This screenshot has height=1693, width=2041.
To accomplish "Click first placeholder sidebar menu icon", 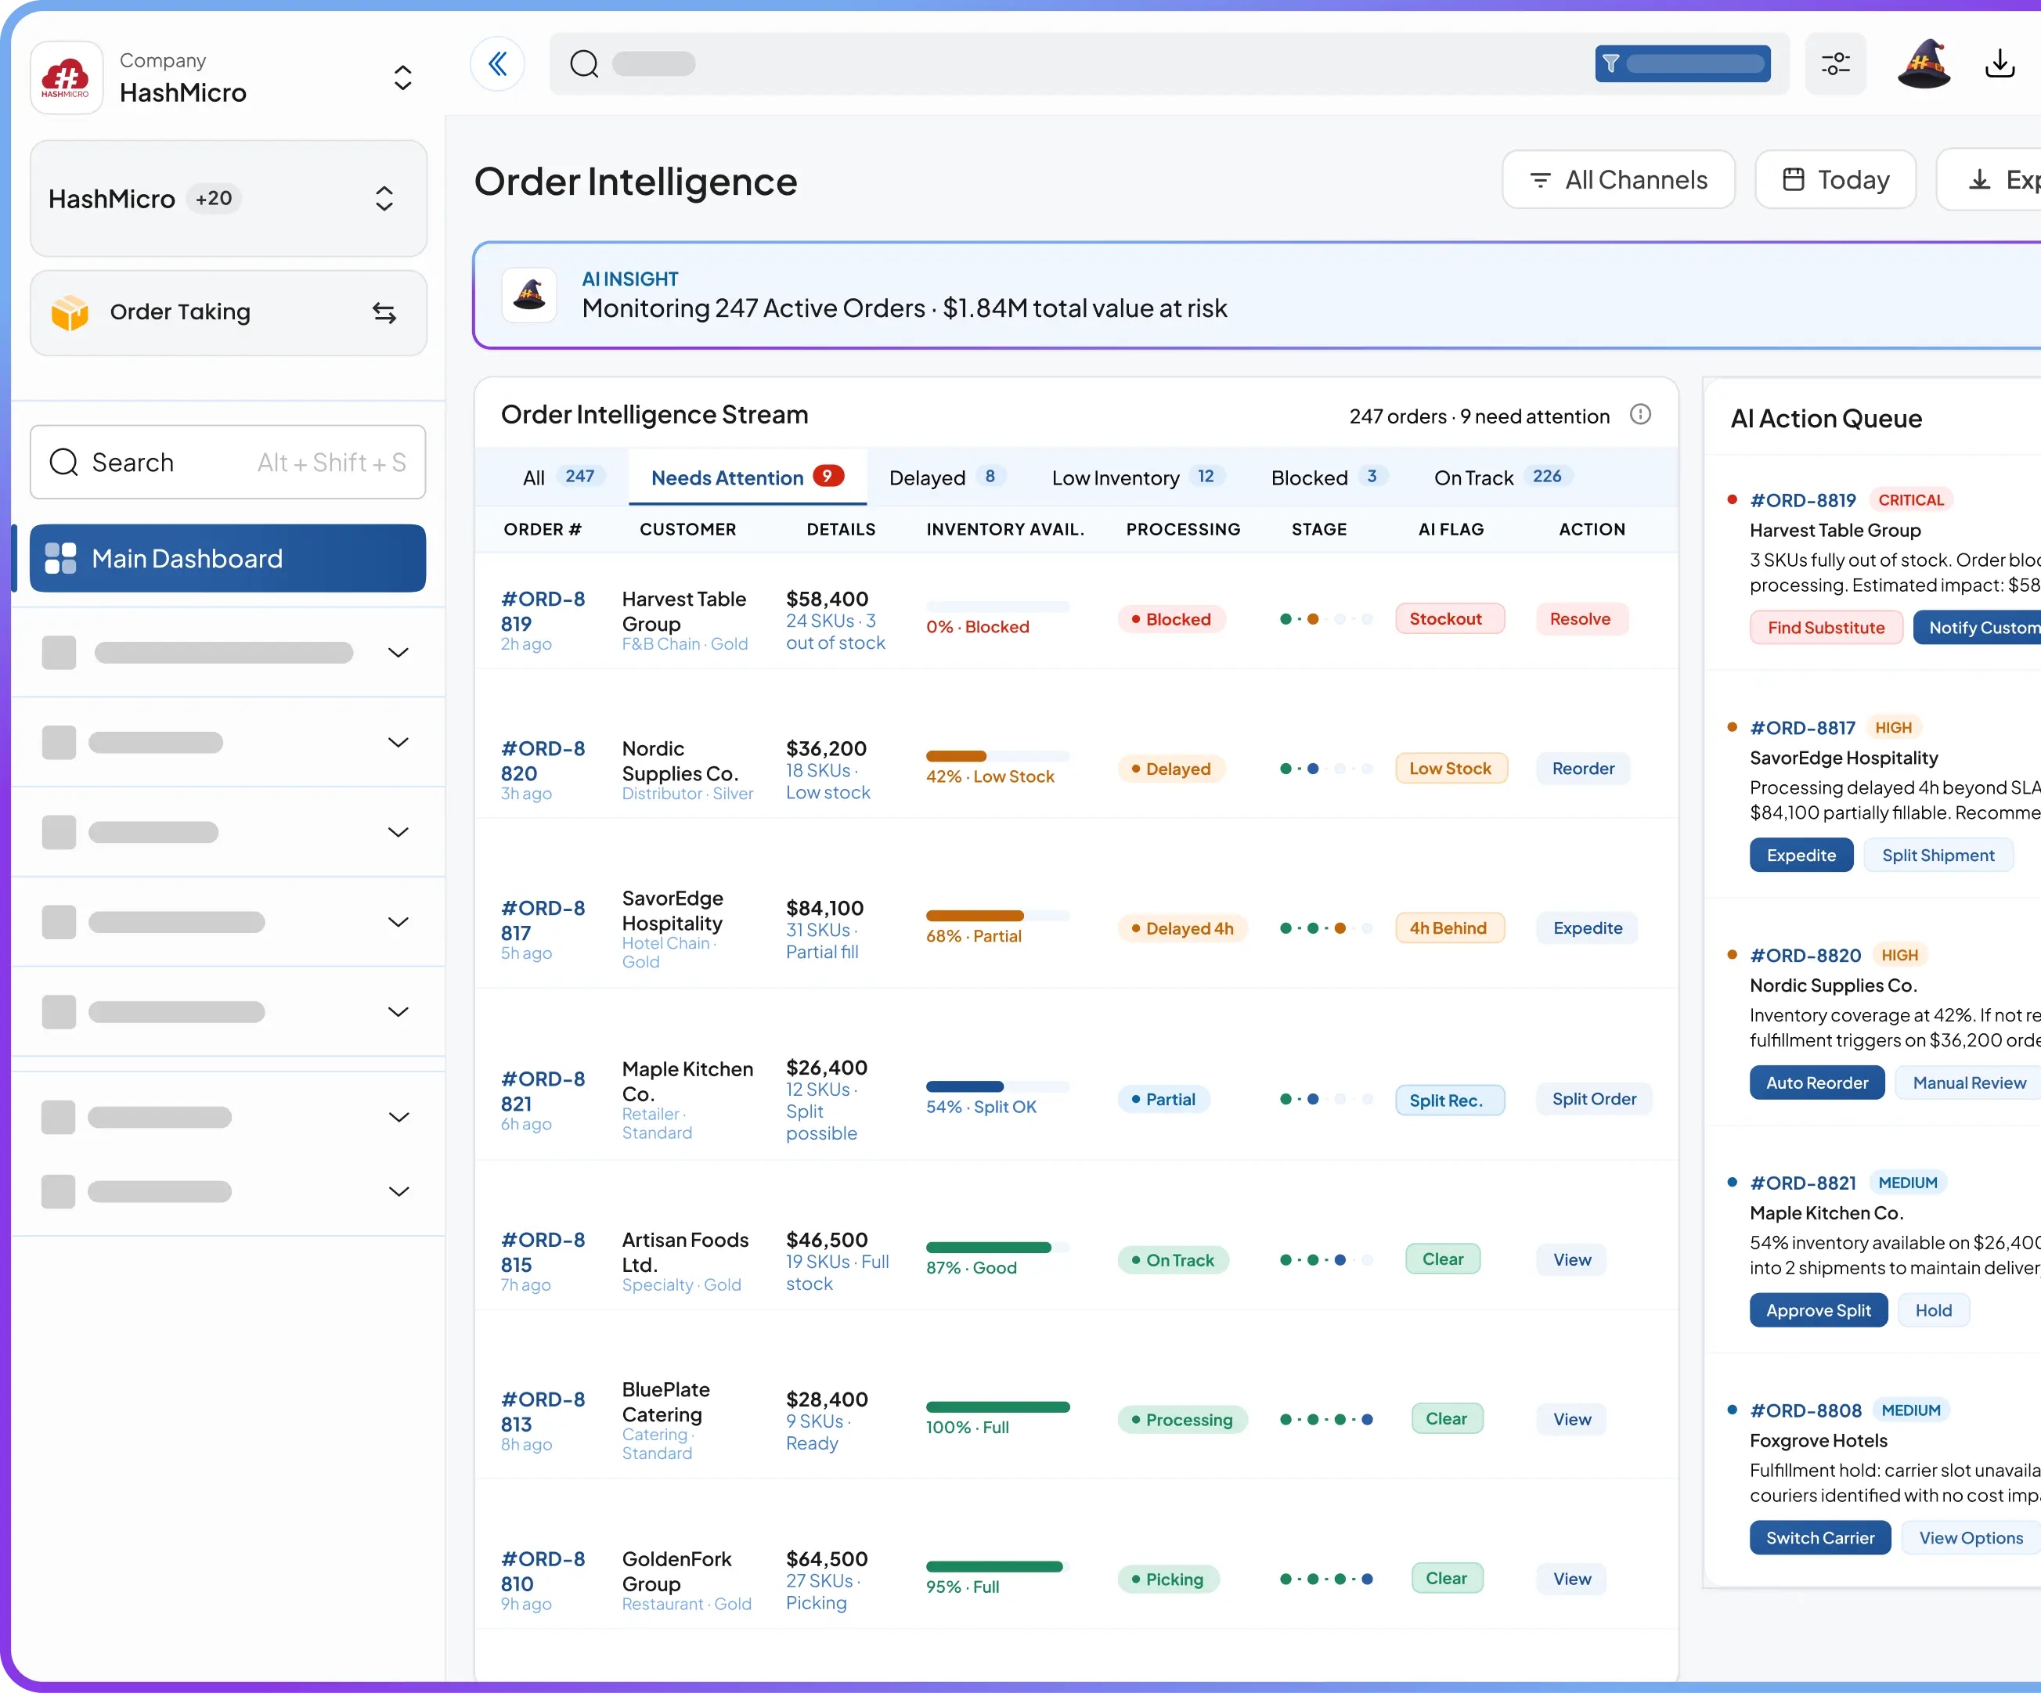I will tap(59, 653).
